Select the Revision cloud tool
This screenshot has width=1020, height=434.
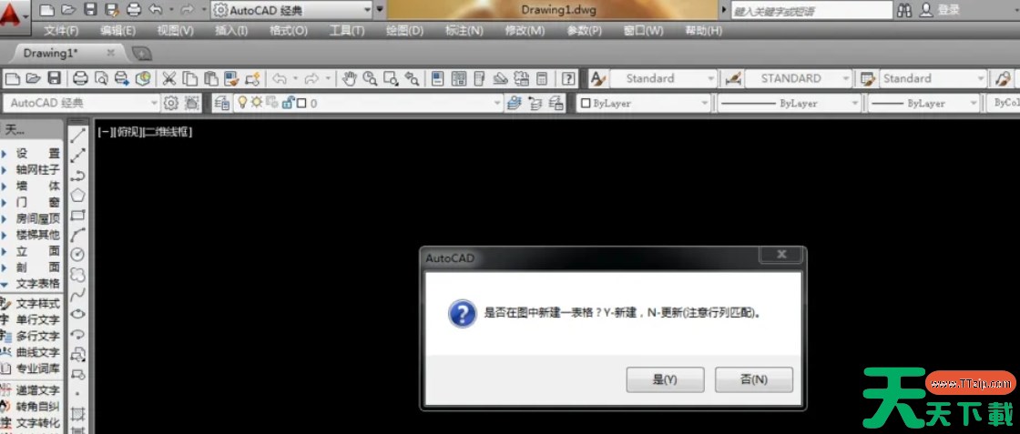[78, 274]
